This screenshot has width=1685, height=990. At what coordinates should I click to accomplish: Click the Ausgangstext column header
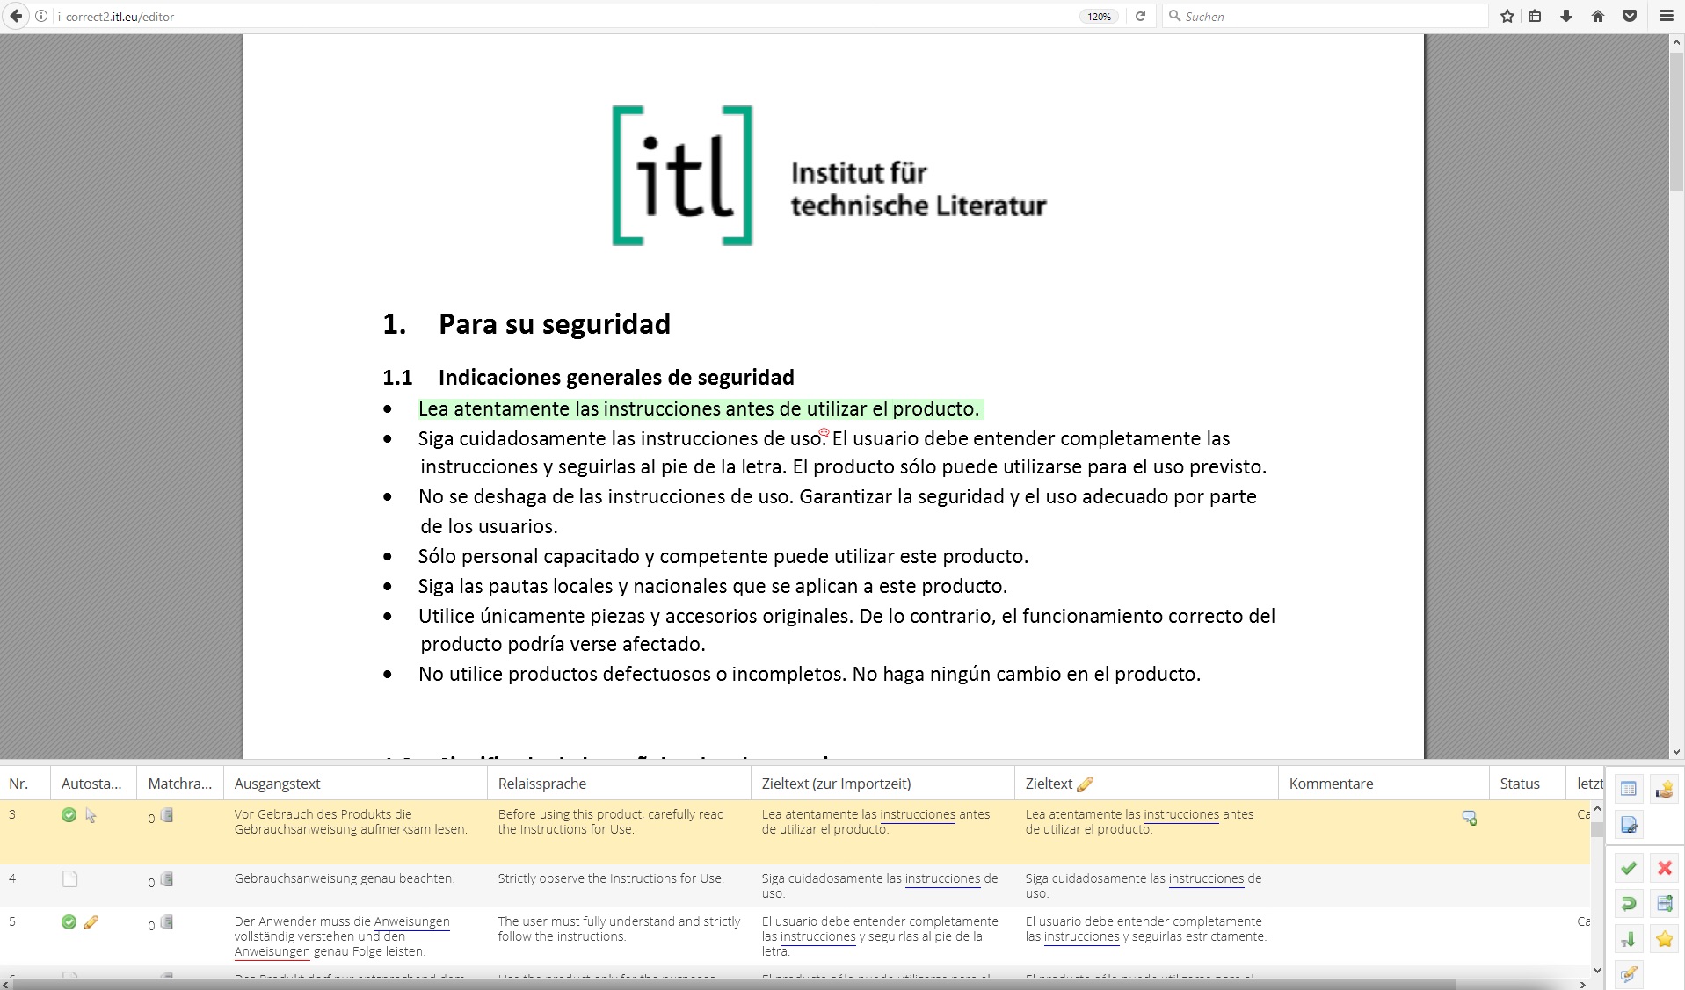click(277, 784)
